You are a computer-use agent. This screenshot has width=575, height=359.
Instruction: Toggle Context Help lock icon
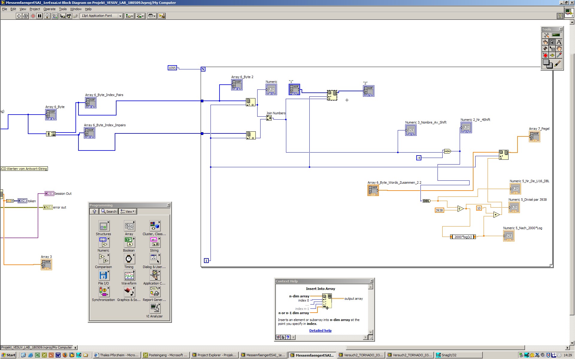[x=283, y=337]
